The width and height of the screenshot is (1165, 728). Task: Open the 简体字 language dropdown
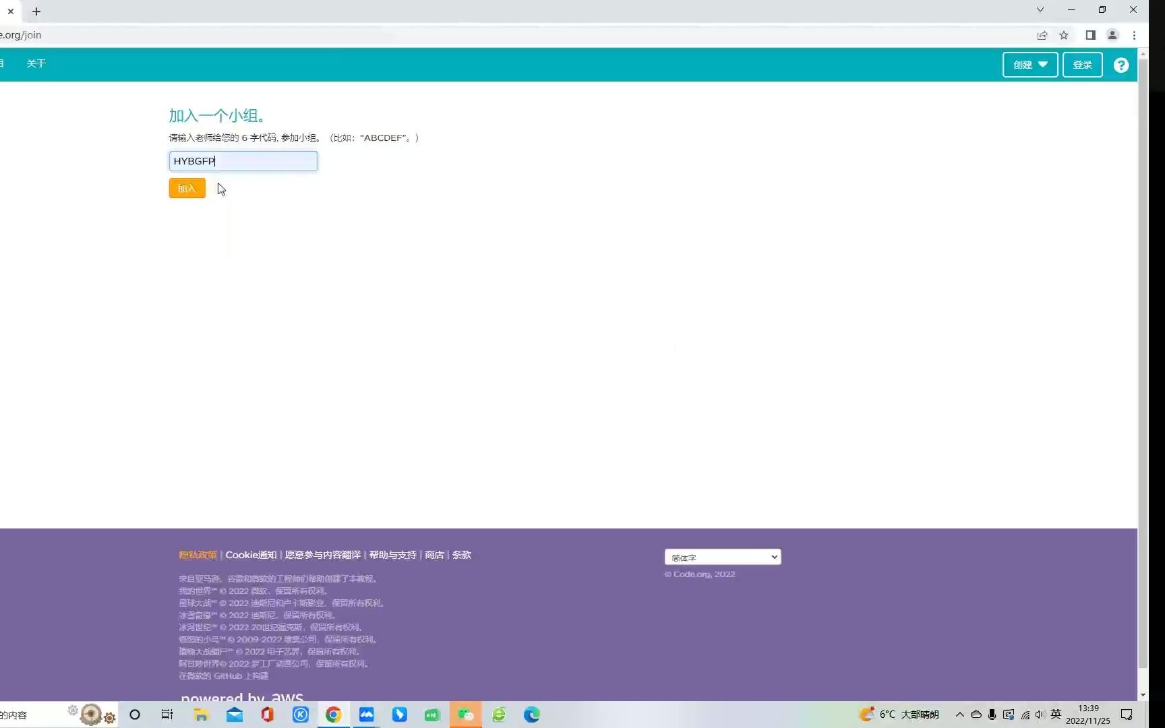pos(723,557)
